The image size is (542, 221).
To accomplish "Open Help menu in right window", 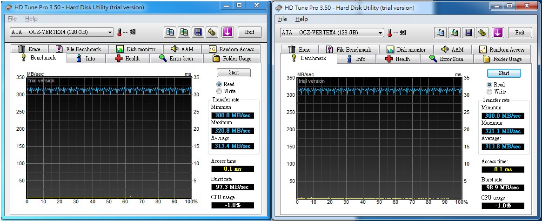I will coord(301,19).
